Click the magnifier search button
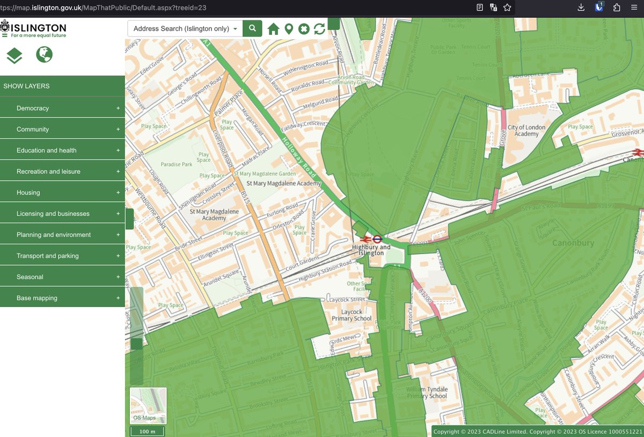The image size is (644, 437). 252,28
